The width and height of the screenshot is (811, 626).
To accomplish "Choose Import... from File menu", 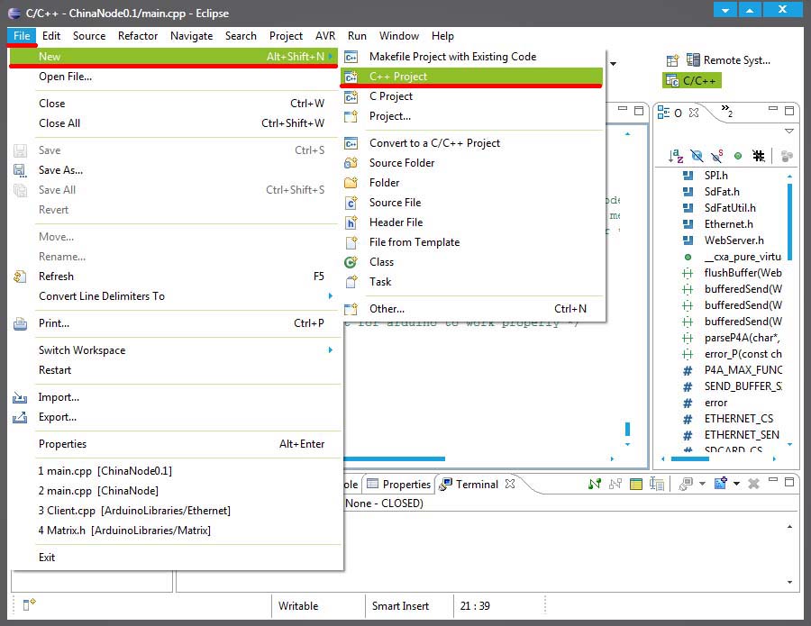I will point(175,397).
